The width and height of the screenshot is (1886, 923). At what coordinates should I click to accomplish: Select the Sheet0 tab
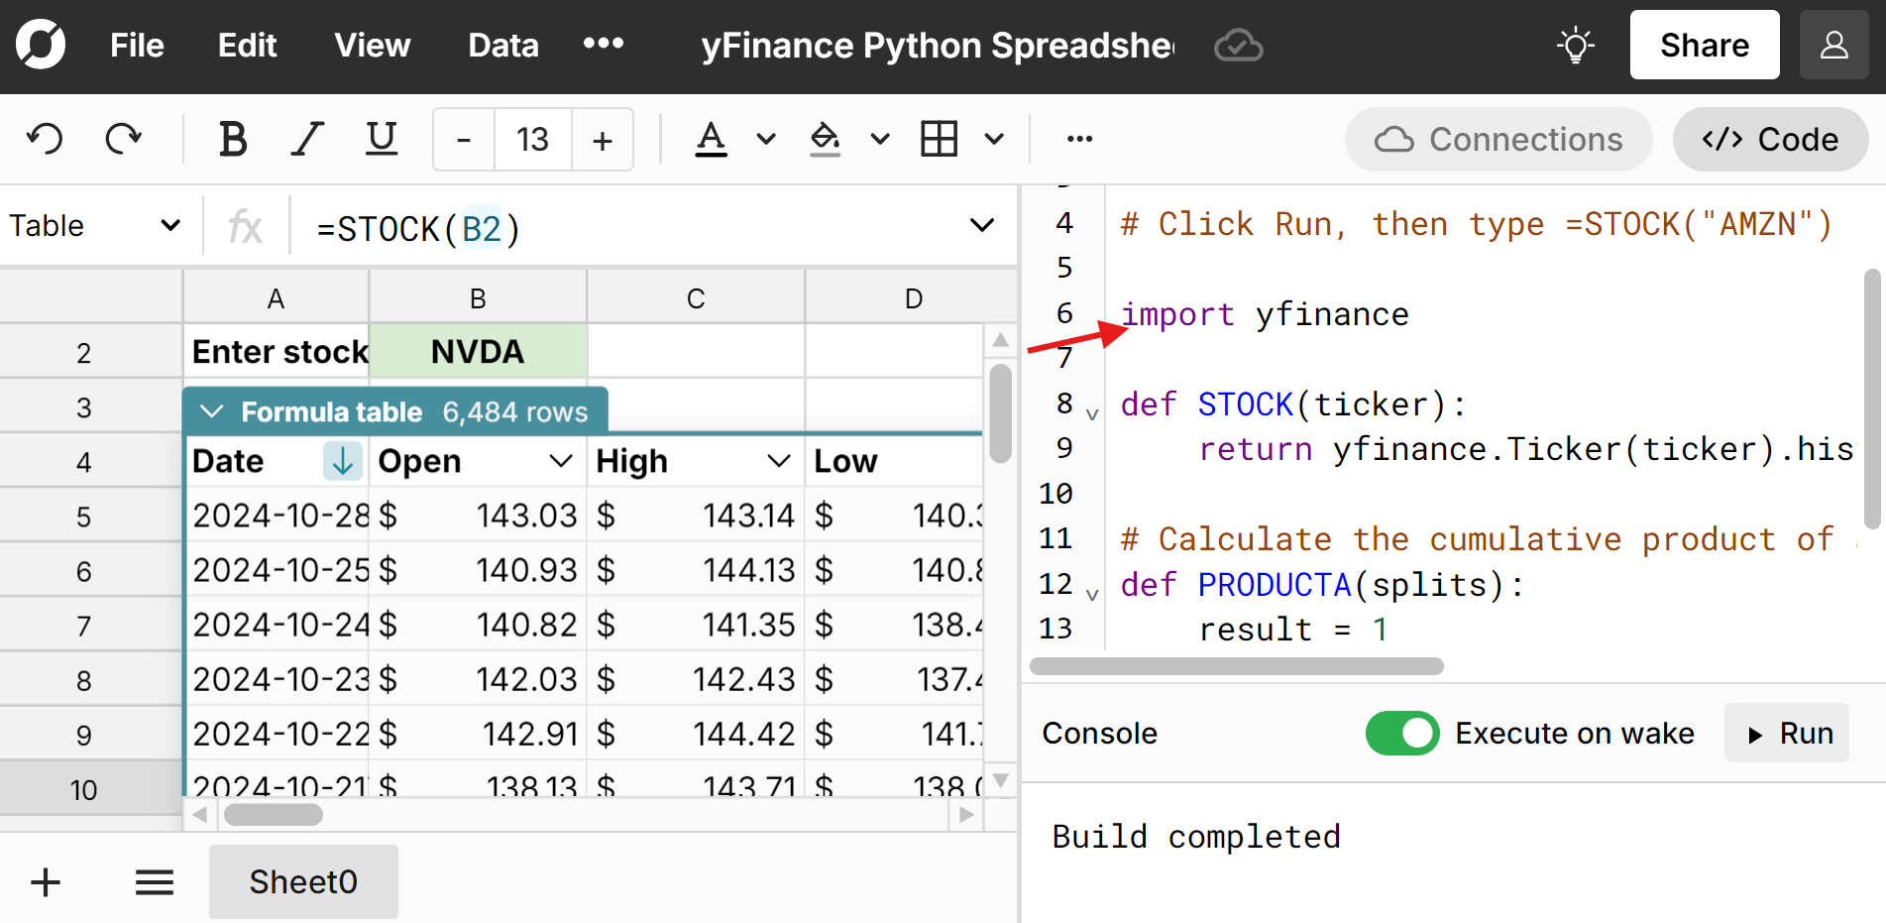pos(302,881)
